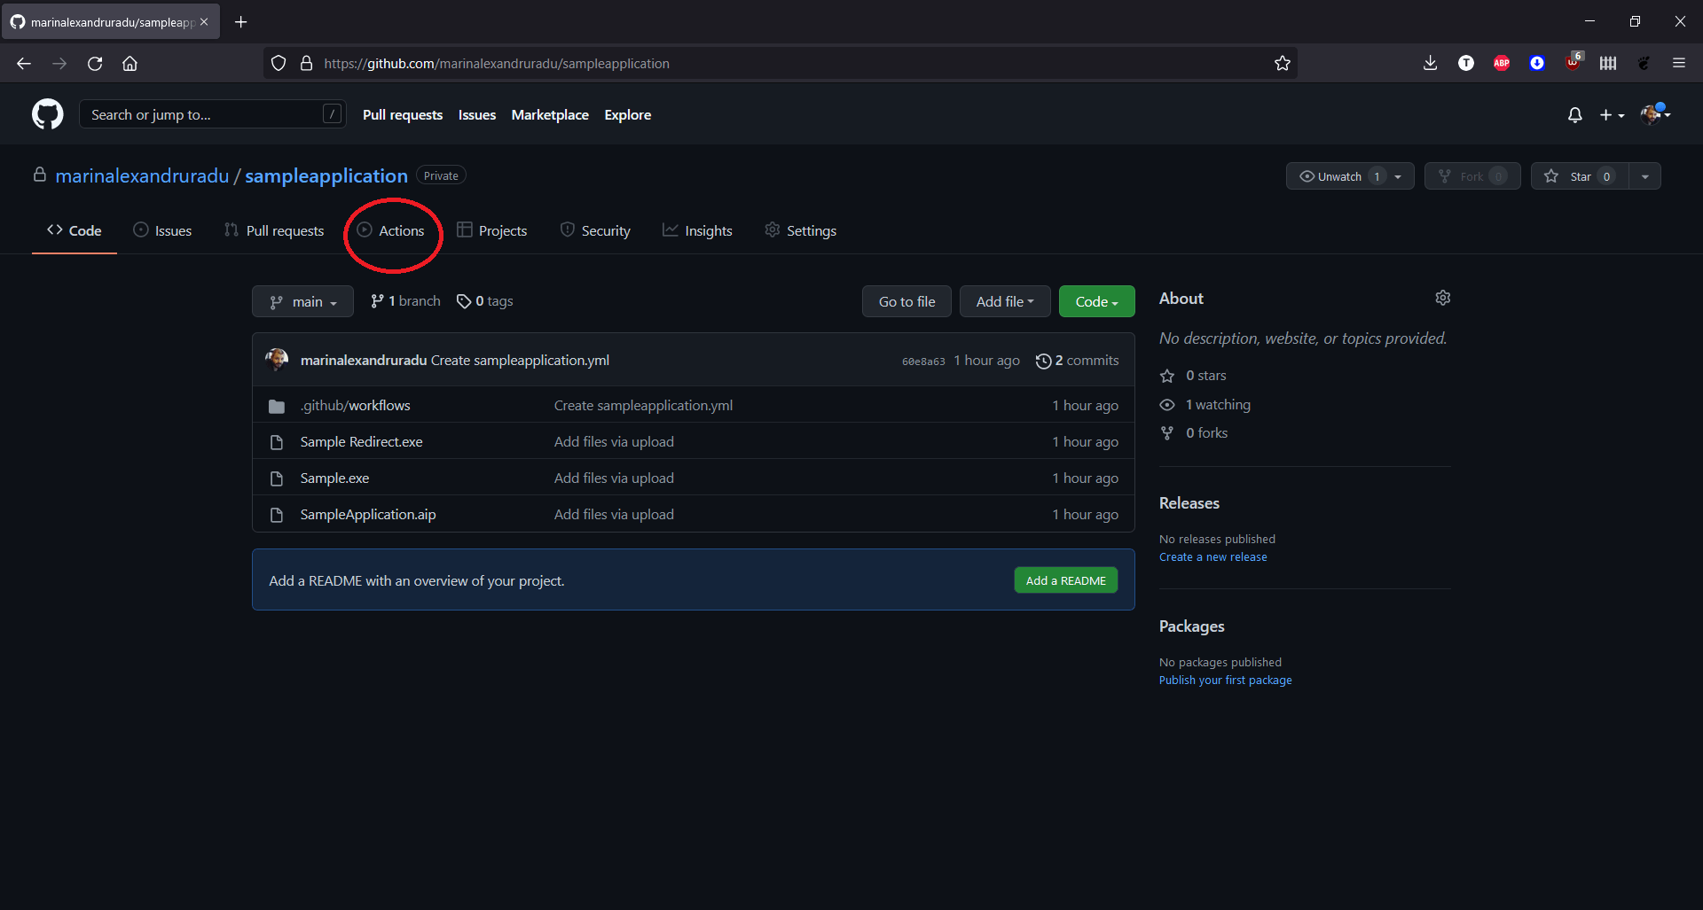Click the Add a README button

click(1065, 579)
